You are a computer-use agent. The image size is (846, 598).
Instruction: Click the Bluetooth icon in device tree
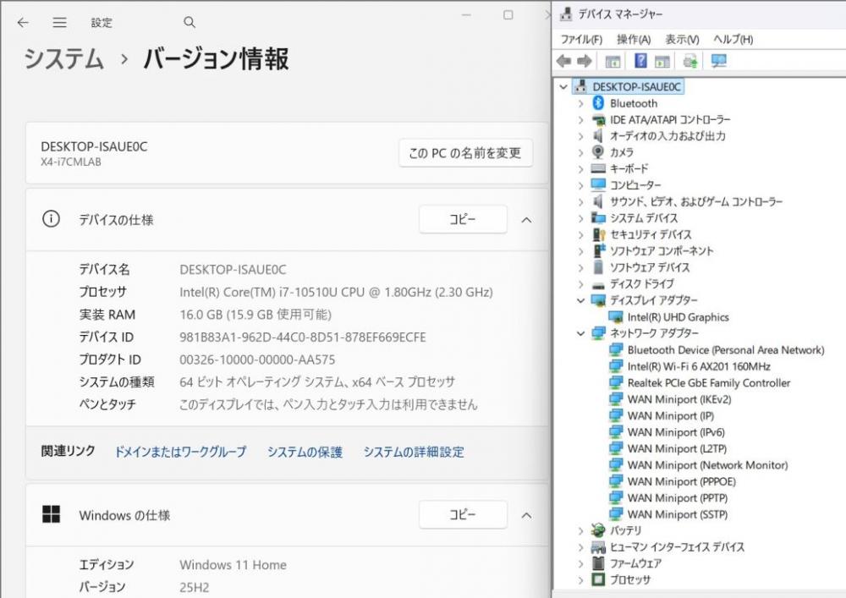tap(598, 103)
